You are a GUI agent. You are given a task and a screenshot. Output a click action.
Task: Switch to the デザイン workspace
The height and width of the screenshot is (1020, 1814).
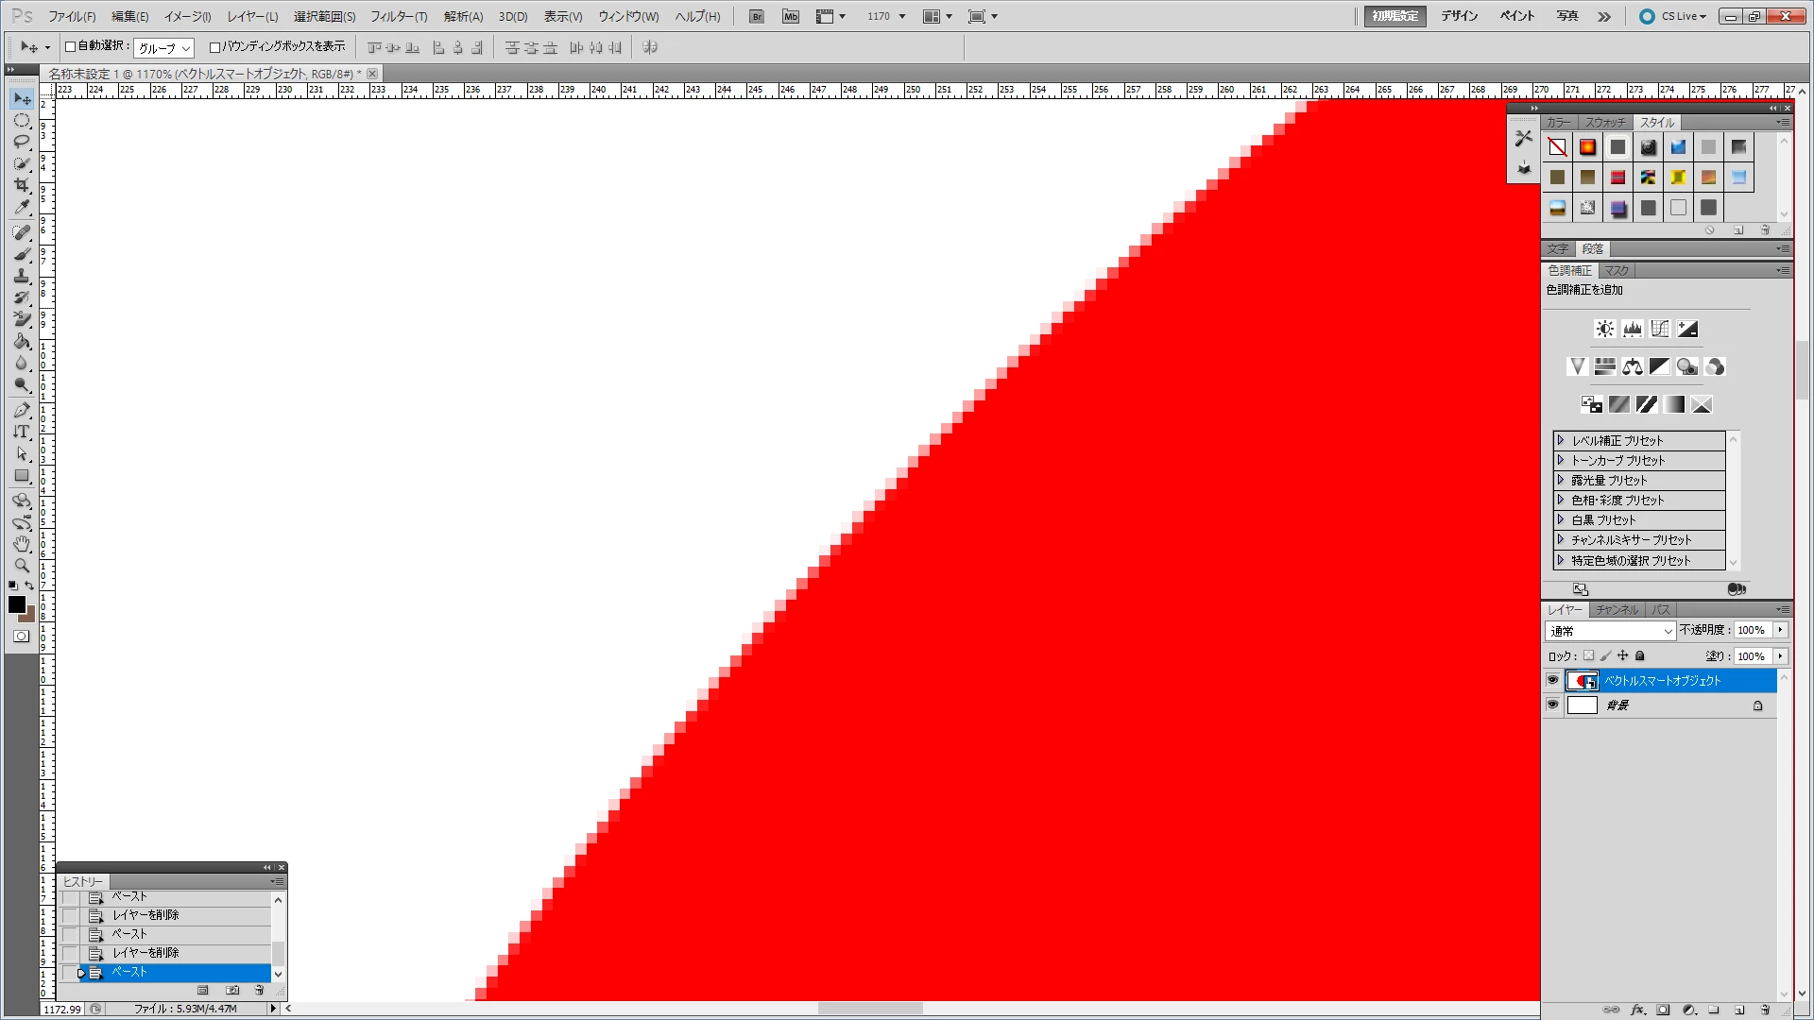(x=1459, y=16)
